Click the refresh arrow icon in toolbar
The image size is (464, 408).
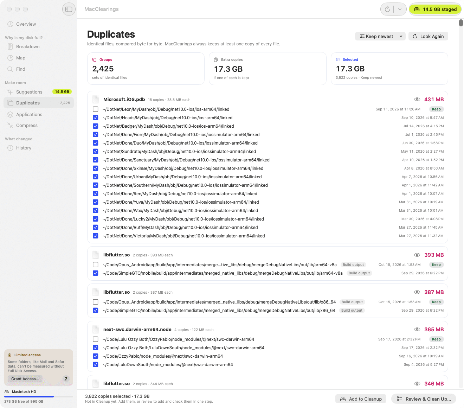tap(387, 9)
